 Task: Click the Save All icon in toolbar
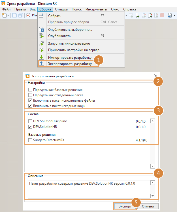(20, 15)
